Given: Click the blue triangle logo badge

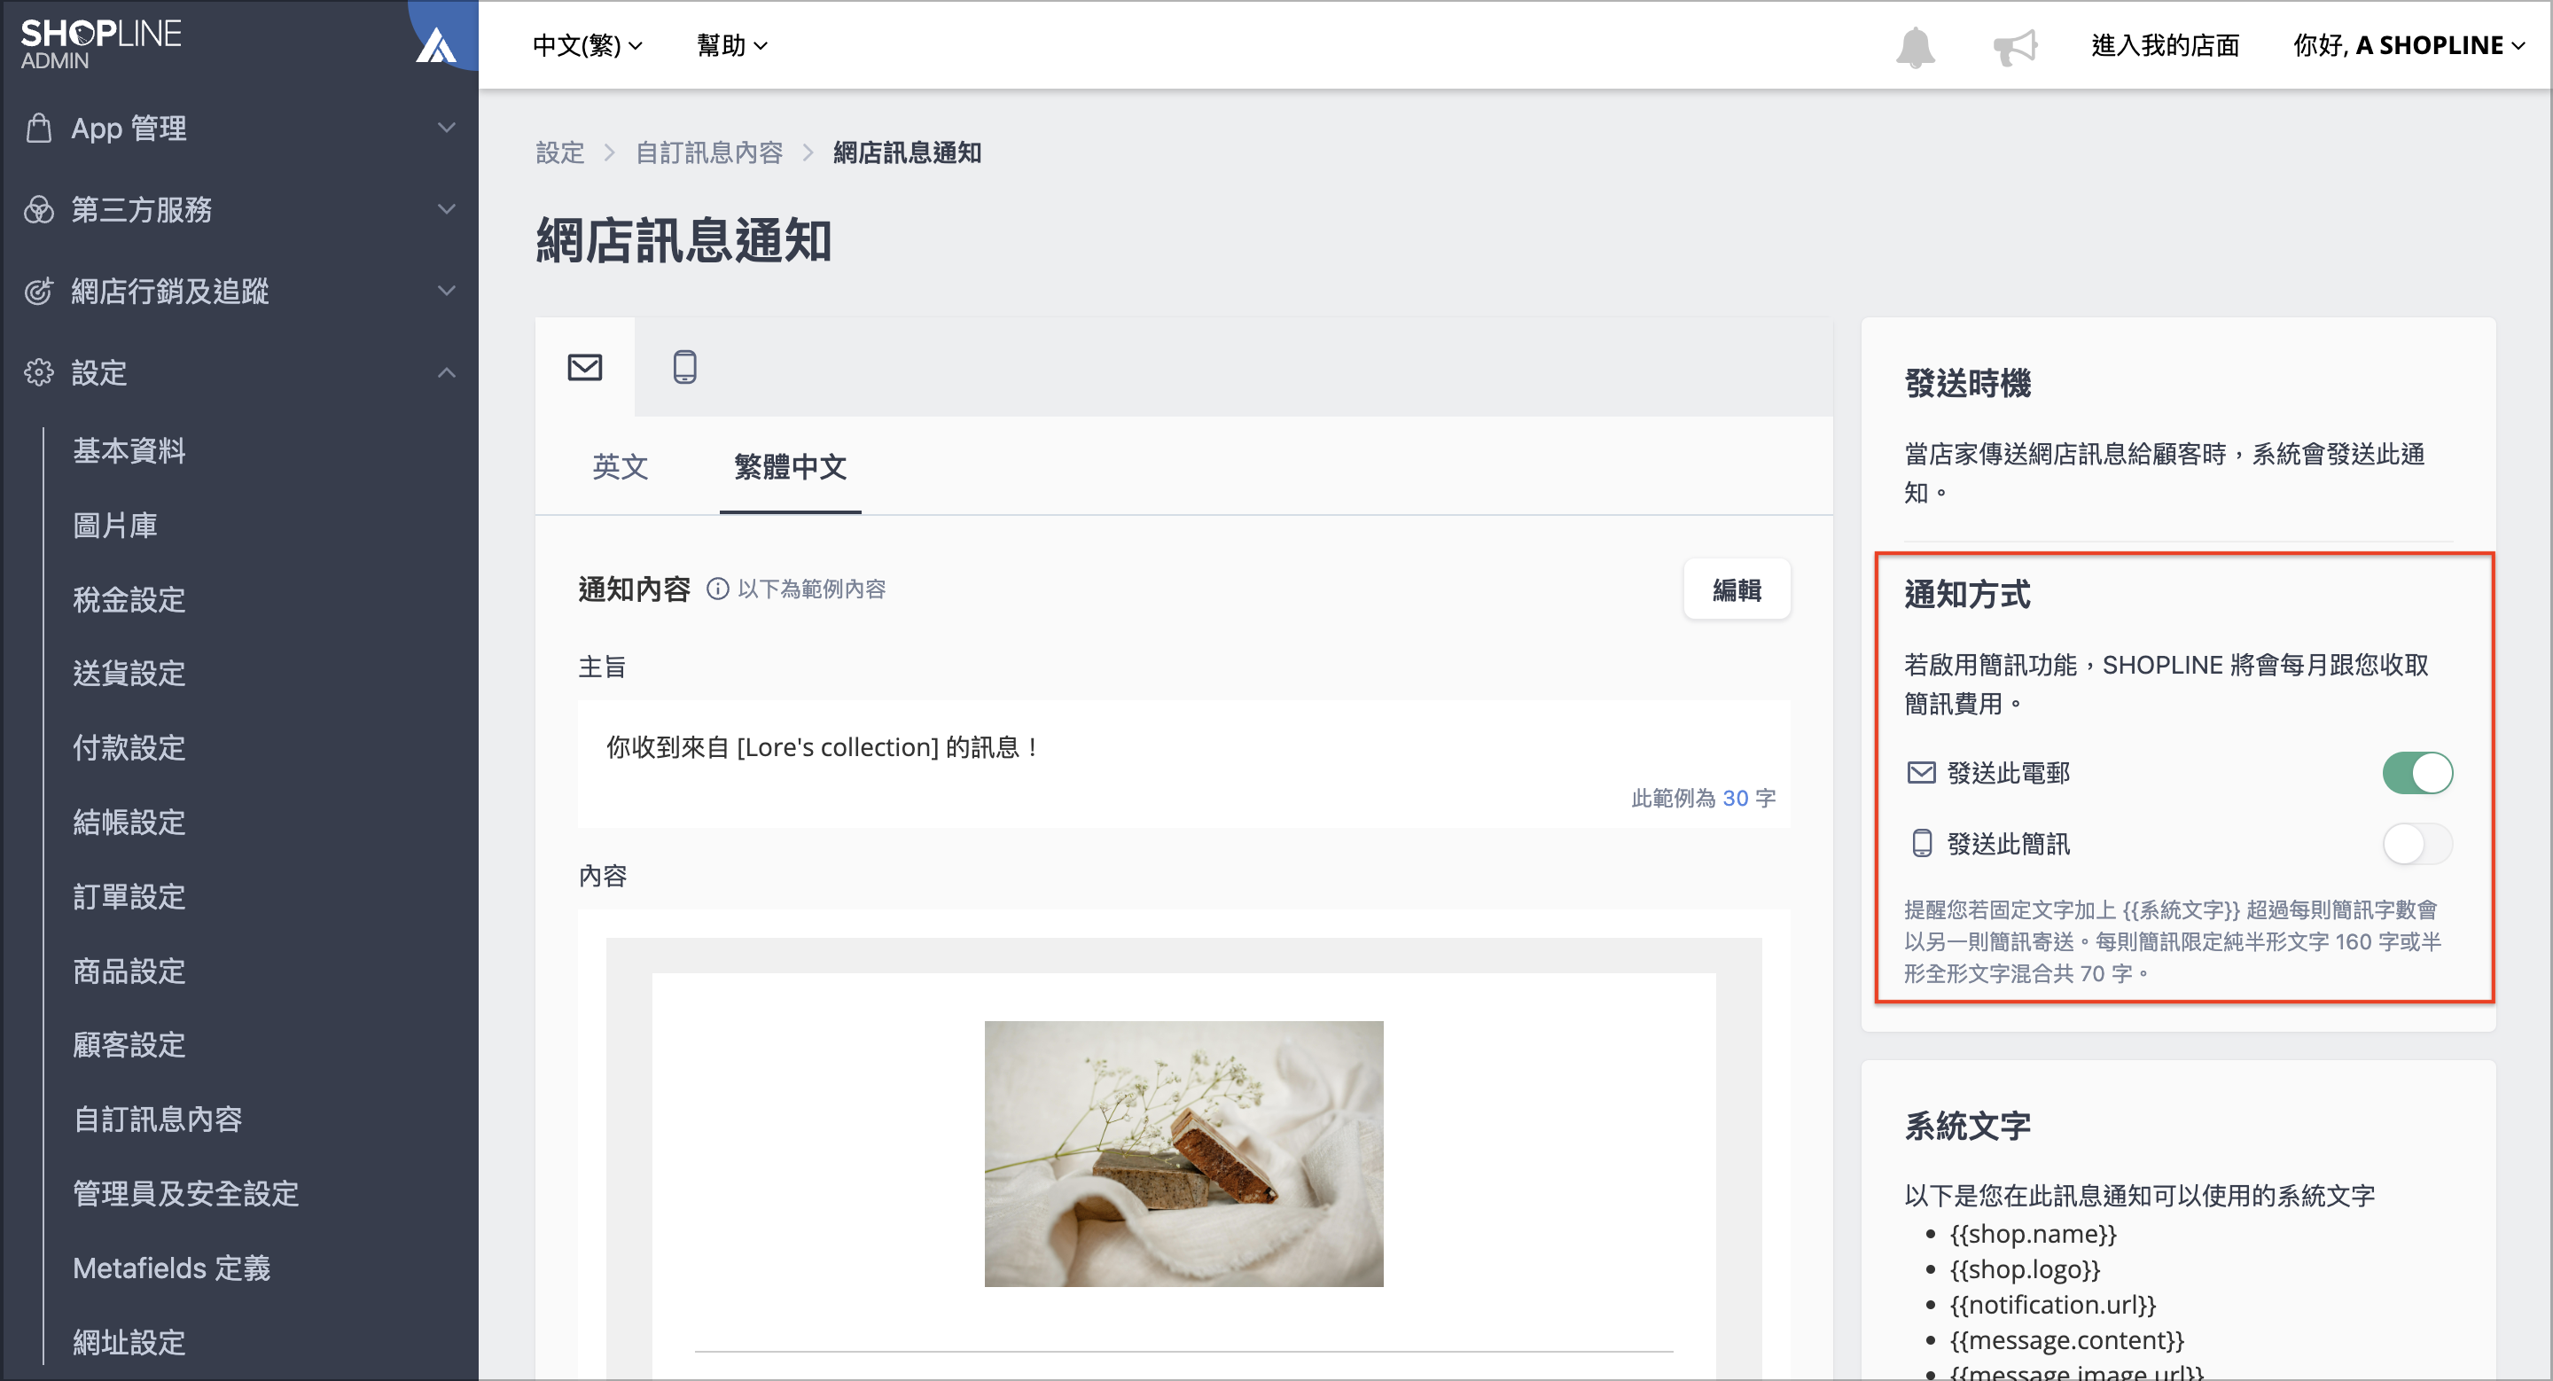Looking at the screenshot, I should click(x=437, y=44).
